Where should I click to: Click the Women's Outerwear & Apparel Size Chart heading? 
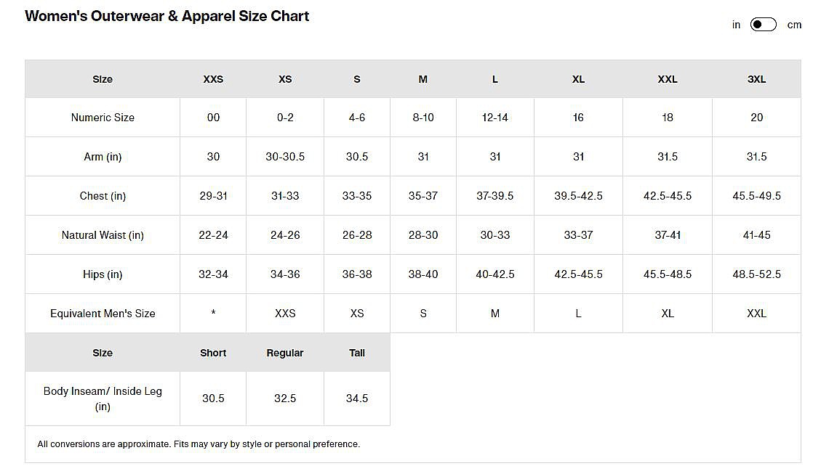[167, 16]
